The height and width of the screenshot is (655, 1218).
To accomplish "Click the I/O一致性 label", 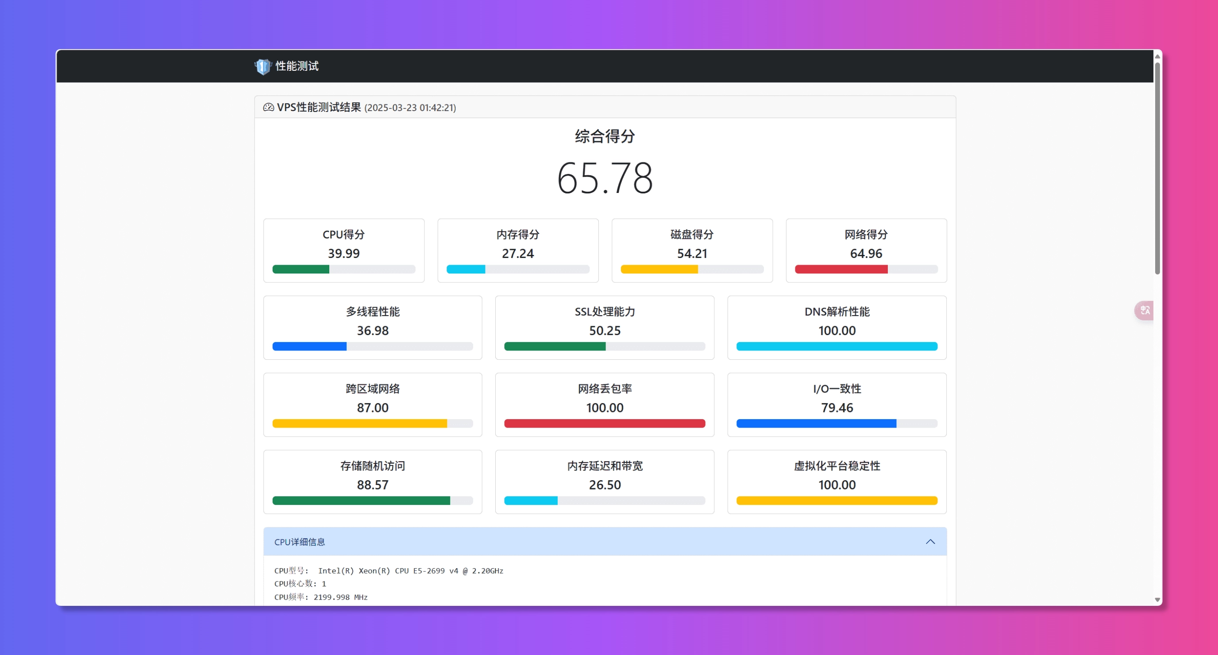I will (x=837, y=389).
